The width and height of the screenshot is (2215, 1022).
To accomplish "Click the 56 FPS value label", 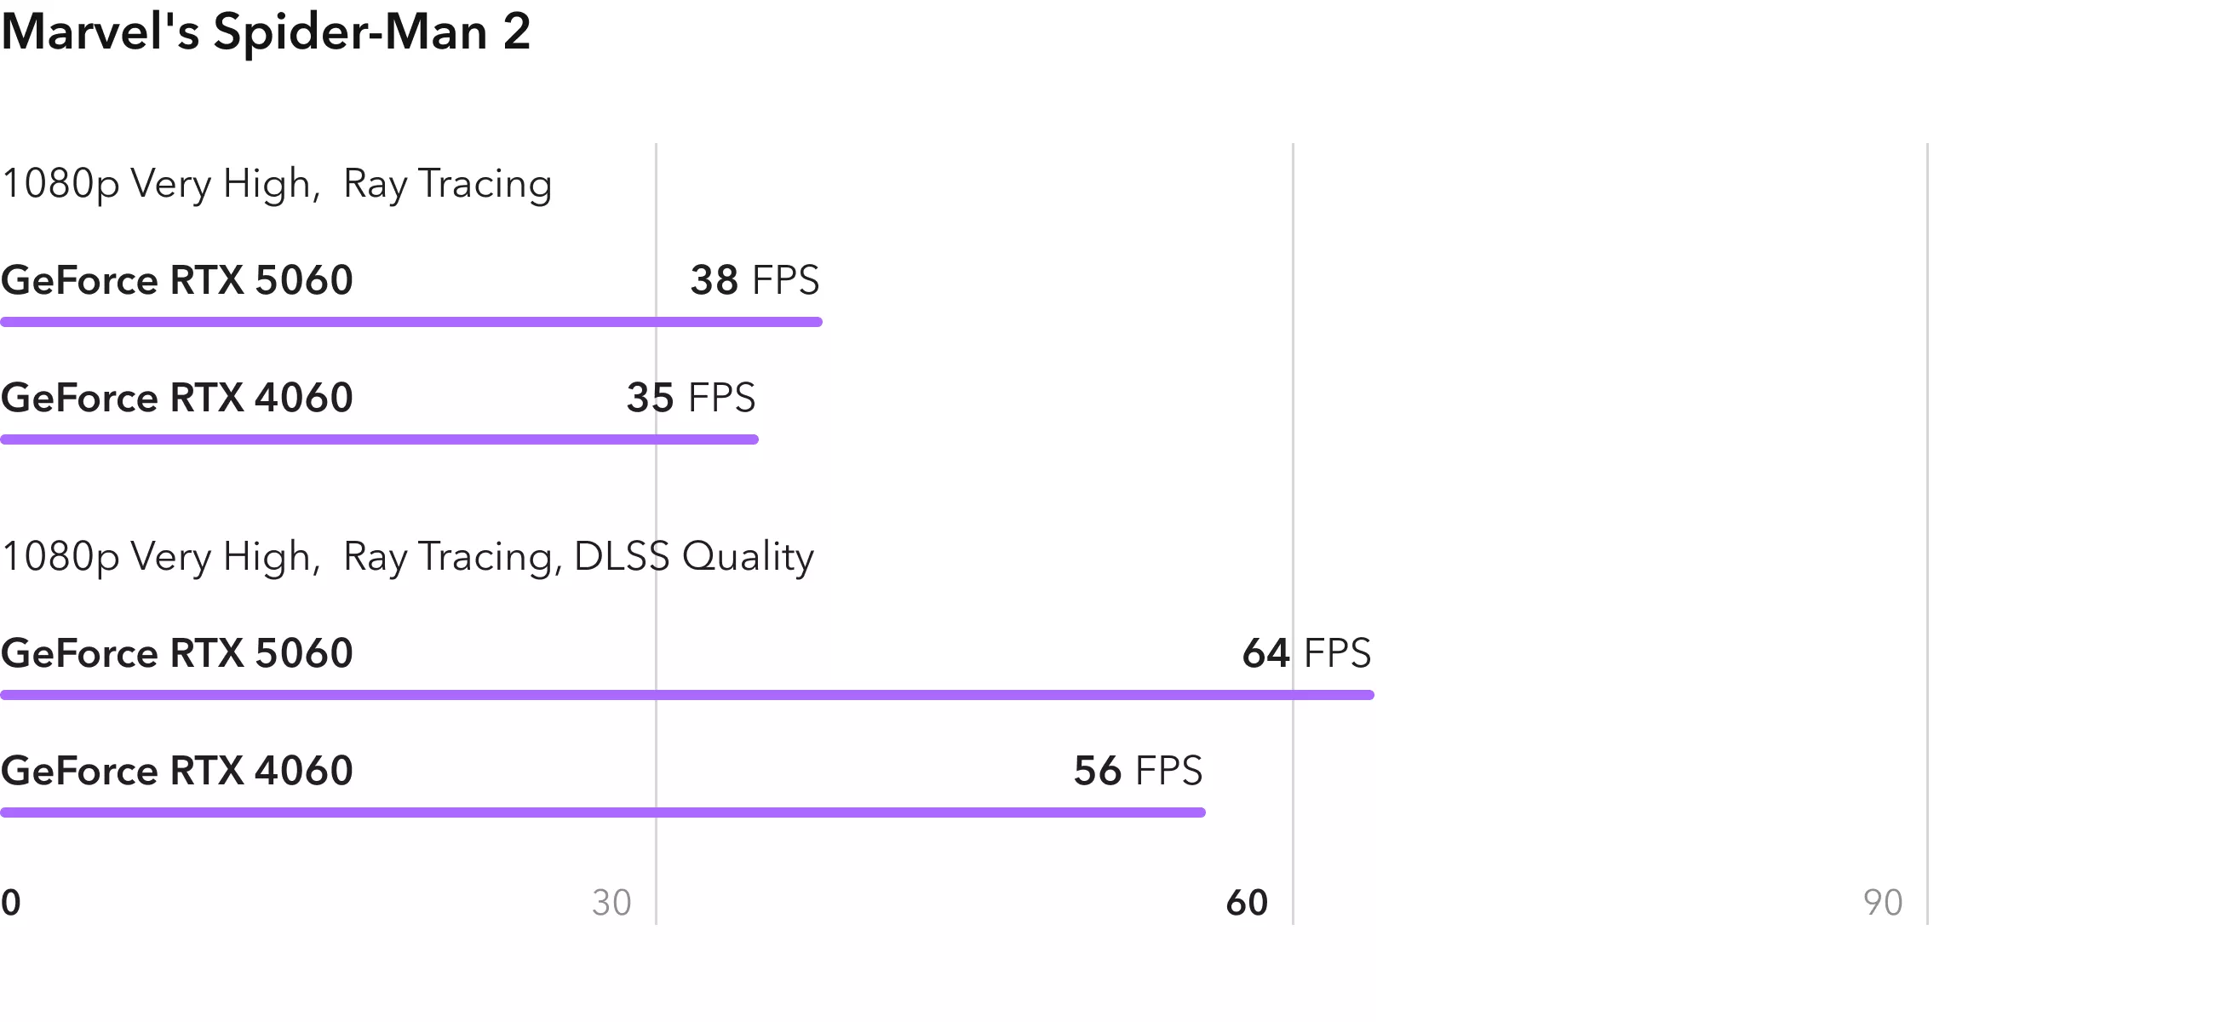I will [x=1138, y=771].
